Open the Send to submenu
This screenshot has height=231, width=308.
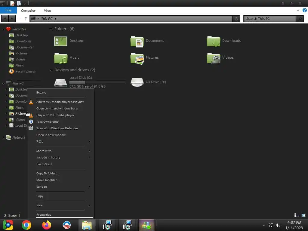tap(60, 186)
